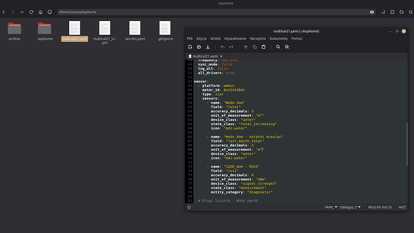Go up to parent folder
This screenshot has height=233, width=414.
pyautogui.click(x=22, y=12)
